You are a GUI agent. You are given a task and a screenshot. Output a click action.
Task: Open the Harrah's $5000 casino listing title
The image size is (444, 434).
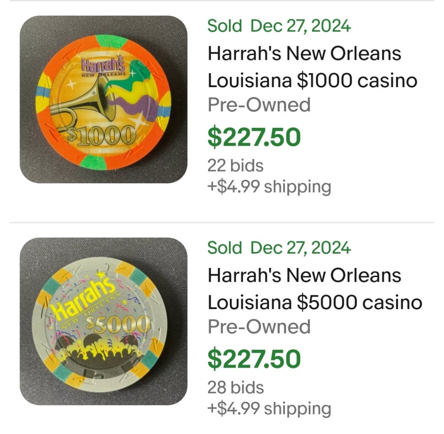point(314,289)
